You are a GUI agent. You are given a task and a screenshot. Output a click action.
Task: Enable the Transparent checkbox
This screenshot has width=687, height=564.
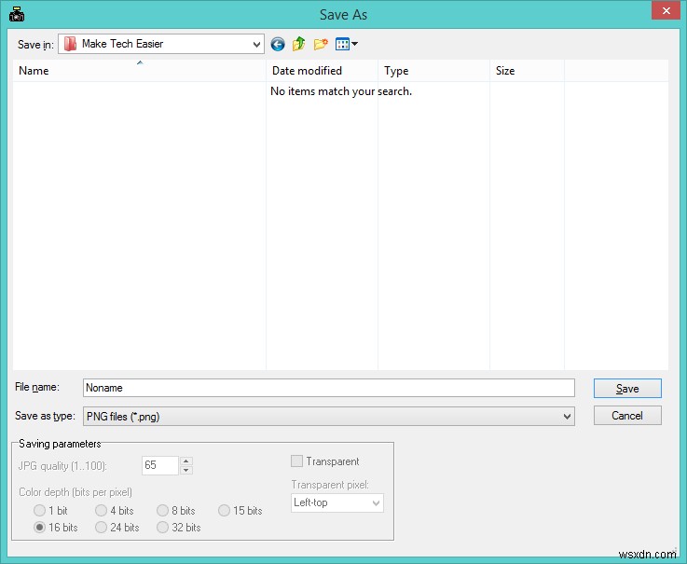click(x=296, y=461)
